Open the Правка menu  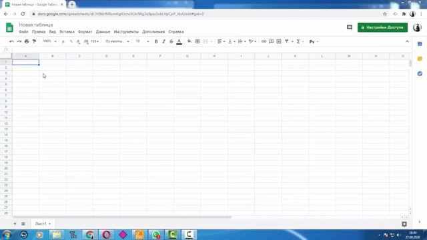(x=39, y=32)
